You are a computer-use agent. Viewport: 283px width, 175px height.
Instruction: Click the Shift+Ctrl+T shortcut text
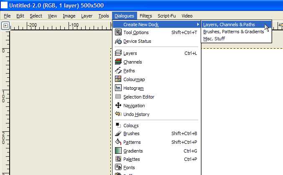pos(184,32)
